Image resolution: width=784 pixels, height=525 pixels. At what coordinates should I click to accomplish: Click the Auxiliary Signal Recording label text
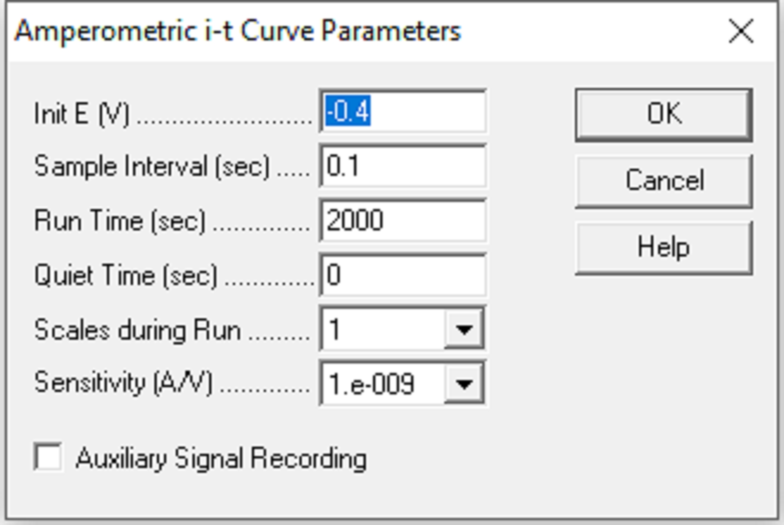coord(221,458)
